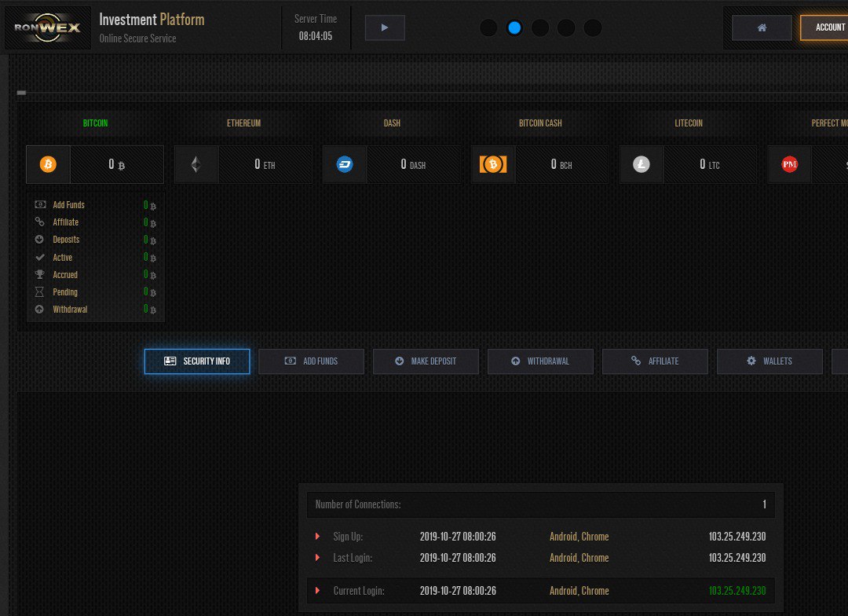Click the gear icon on Wallets button
This screenshot has height=616, width=848.
[x=751, y=361]
